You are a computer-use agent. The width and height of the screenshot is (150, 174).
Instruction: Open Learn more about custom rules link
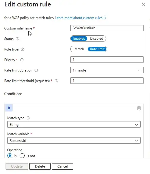[x=79, y=18]
